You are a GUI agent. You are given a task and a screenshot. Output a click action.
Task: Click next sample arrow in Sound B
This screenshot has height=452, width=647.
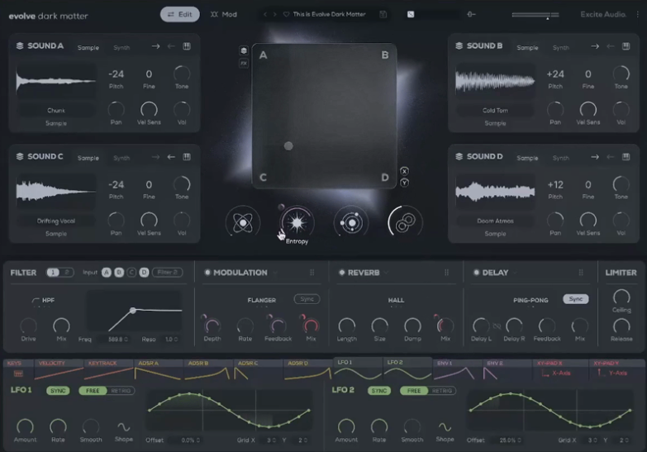coord(595,46)
